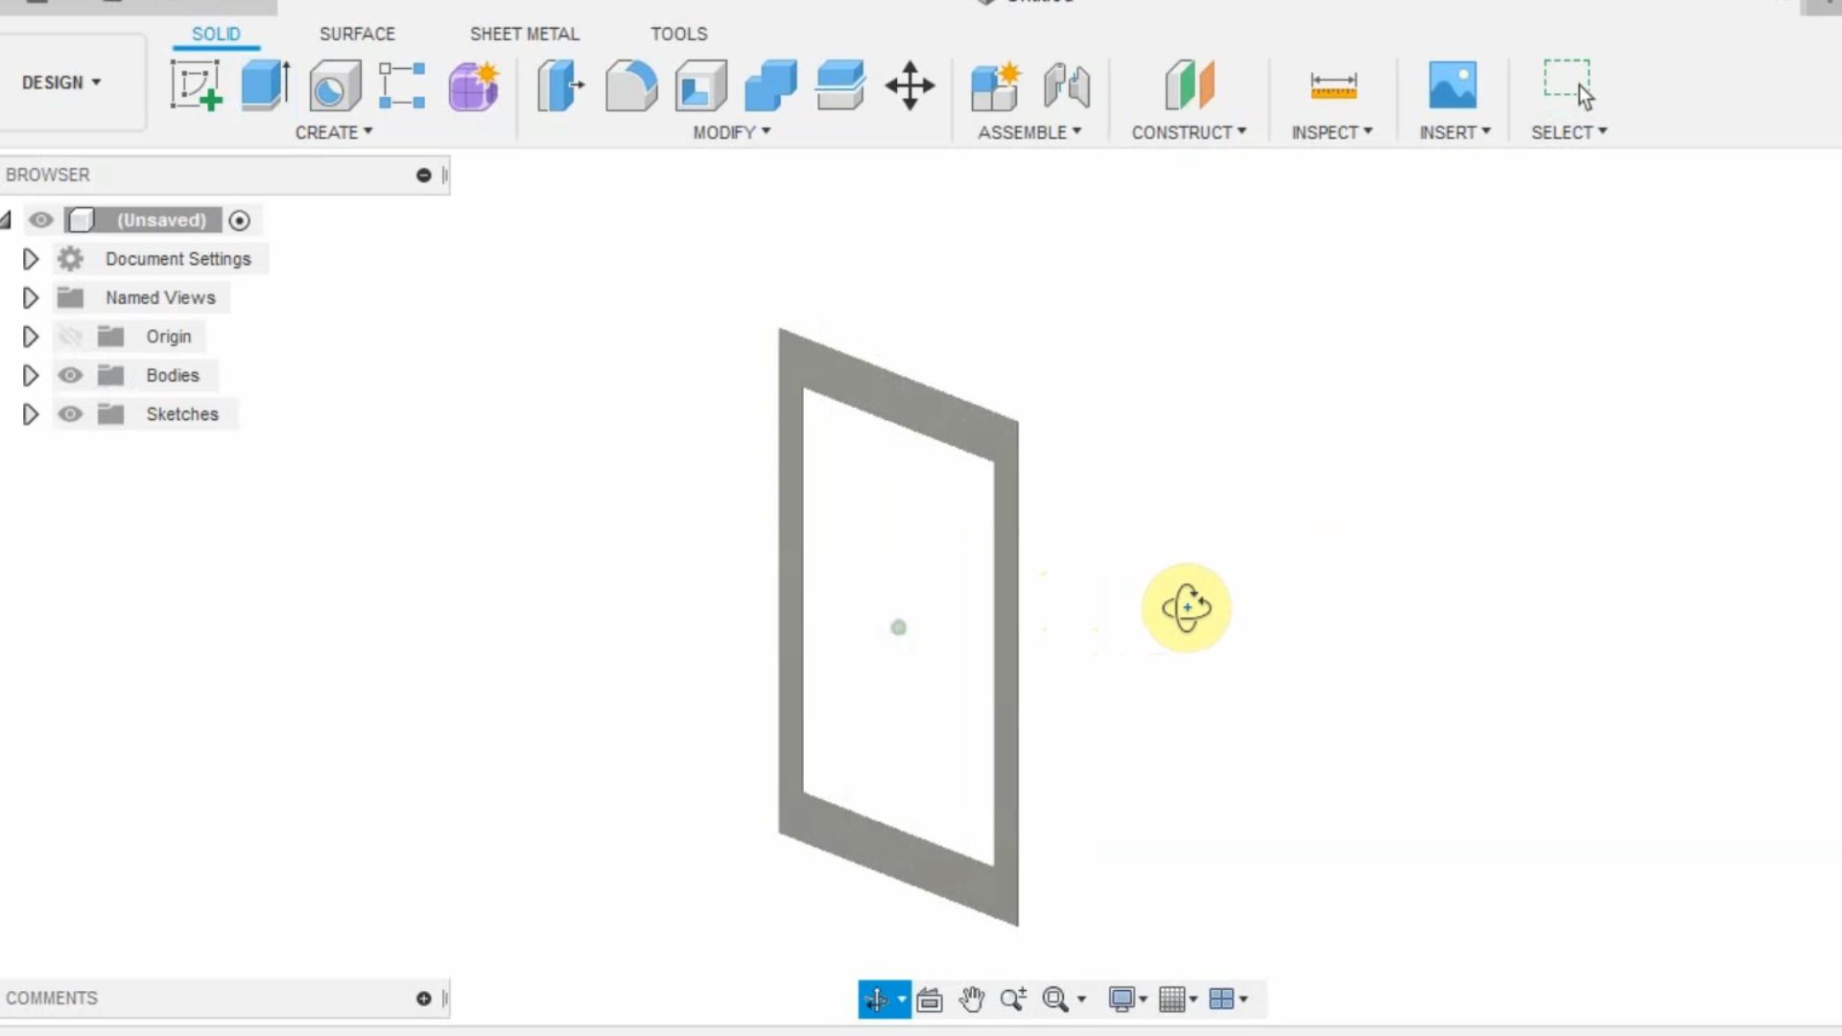Open the Modify dropdown menu
1842x1036 pixels.
point(731,132)
